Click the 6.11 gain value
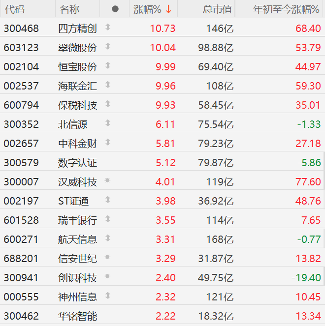This screenshot has height=326, width=325. click(x=165, y=124)
